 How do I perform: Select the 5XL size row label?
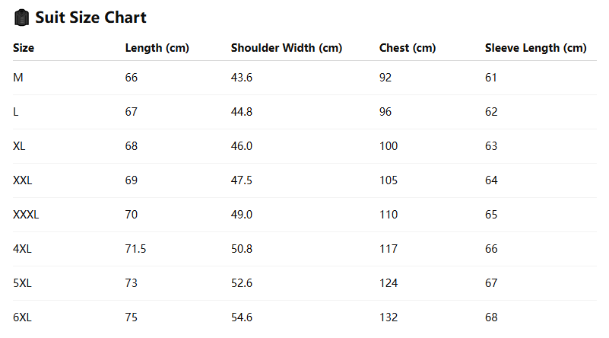[x=22, y=282]
